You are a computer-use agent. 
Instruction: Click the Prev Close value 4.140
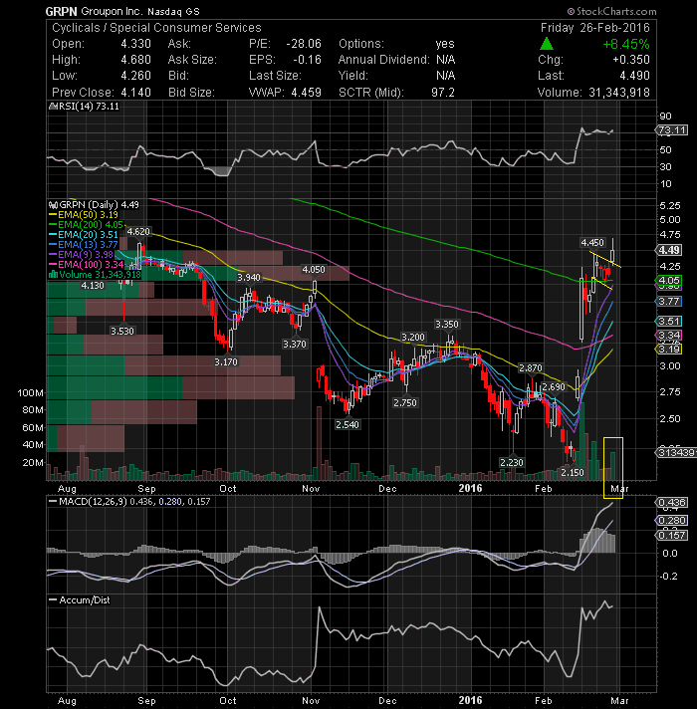[x=135, y=93]
